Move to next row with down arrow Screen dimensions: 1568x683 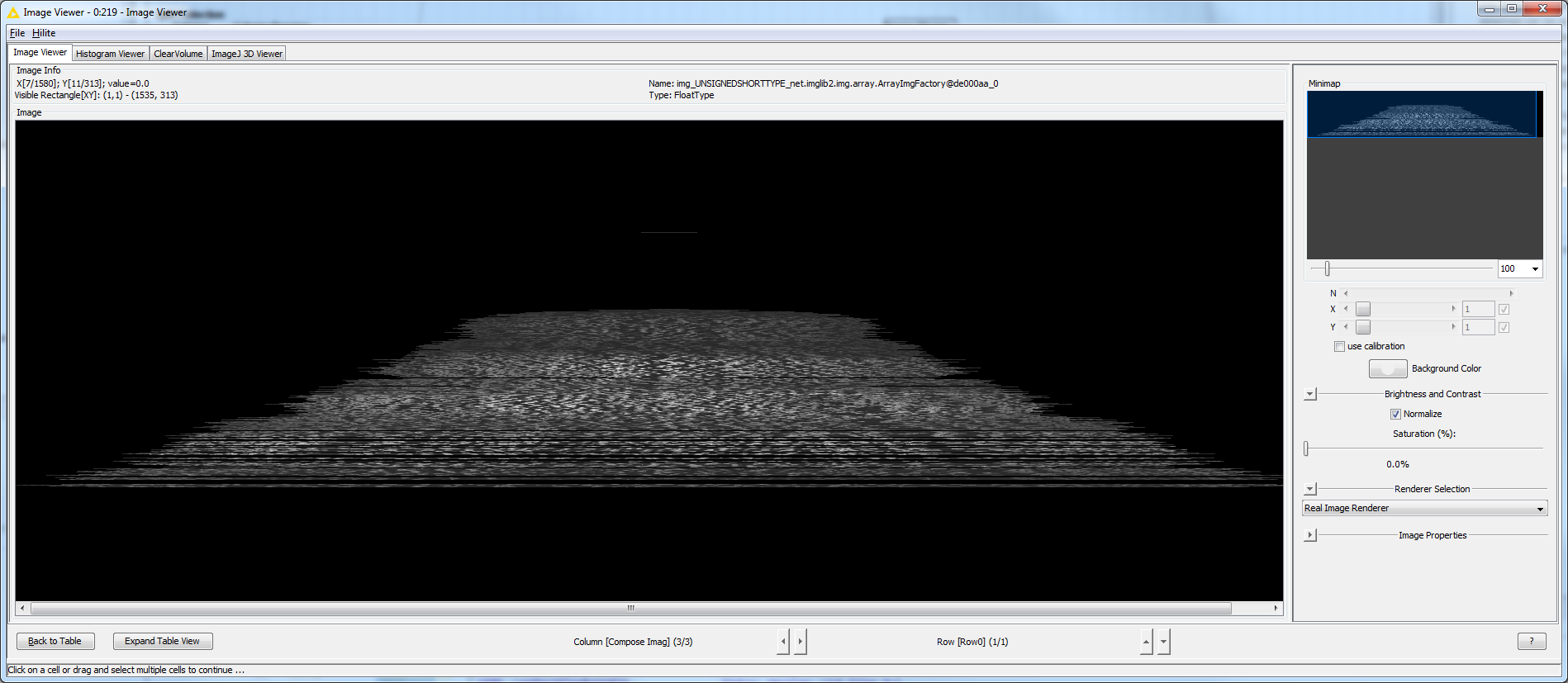coord(1163,642)
